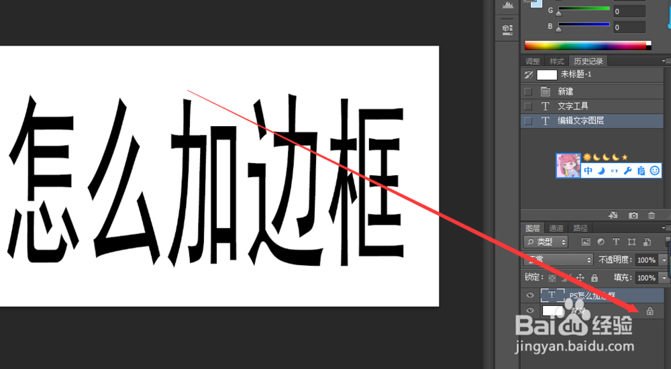
Task: Click the background color swatch in Color panel
Action: (x=537, y=4)
